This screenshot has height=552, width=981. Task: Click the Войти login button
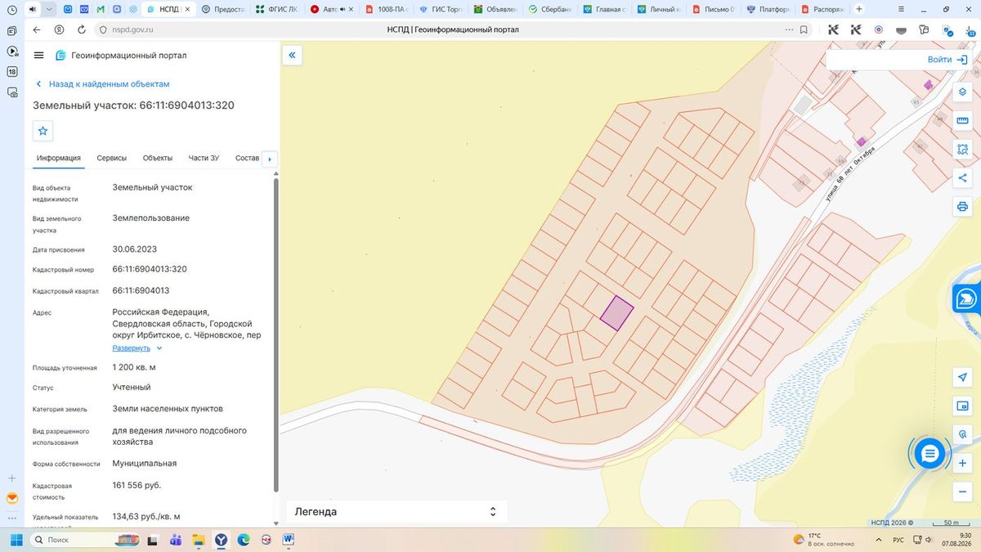(947, 60)
